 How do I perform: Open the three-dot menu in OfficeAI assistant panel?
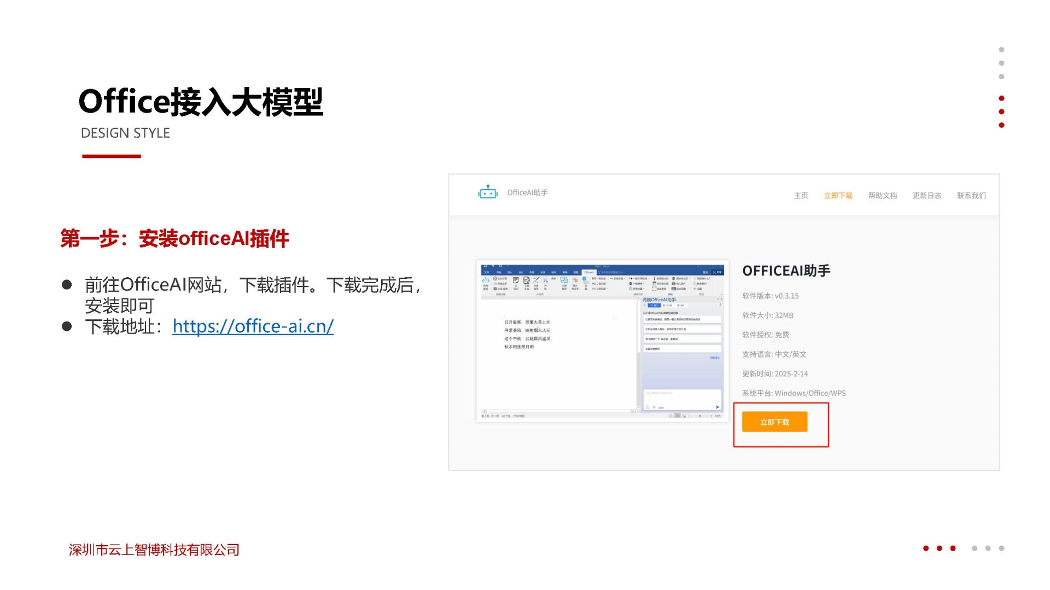[720, 305]
